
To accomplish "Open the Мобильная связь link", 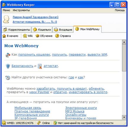I will 28,108.
